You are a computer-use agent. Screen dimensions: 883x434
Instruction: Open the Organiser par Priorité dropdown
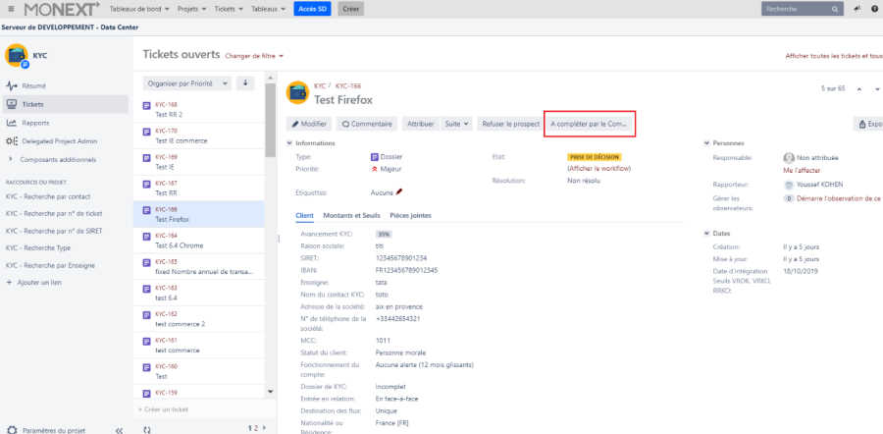point(186,83)
